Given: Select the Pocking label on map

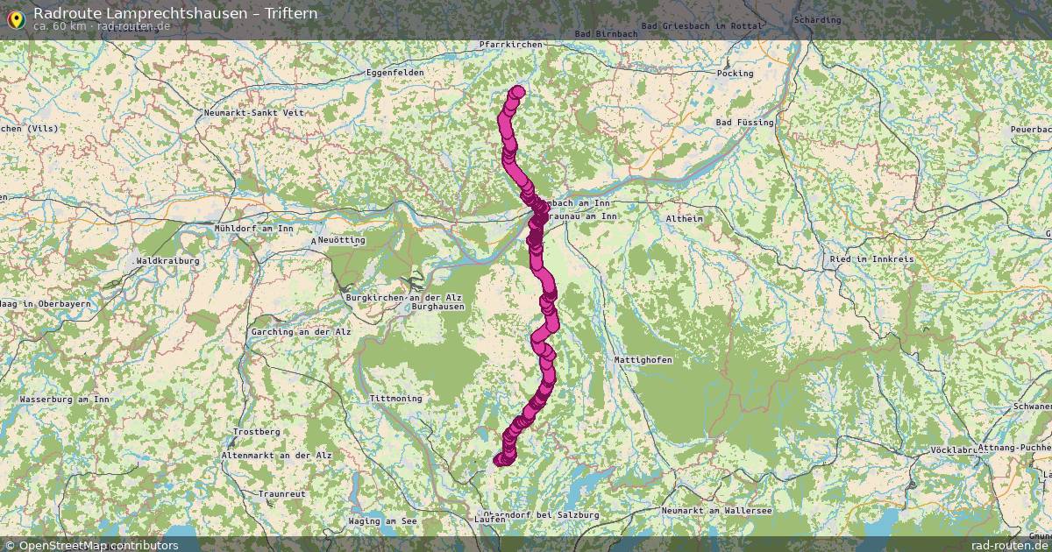Looking at the screenshot, I should [x=735, y=74].
